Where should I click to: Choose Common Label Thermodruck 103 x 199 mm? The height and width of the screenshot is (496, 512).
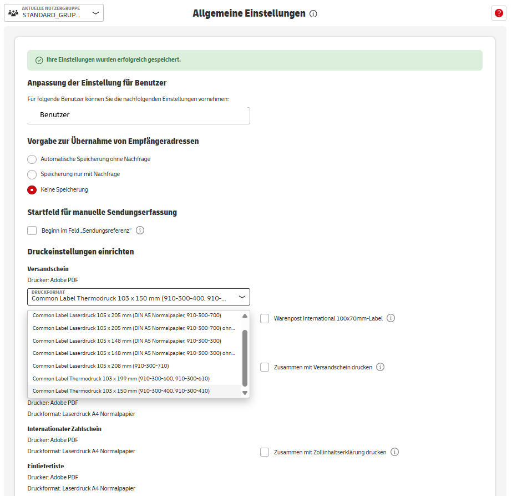click(121, 378)
